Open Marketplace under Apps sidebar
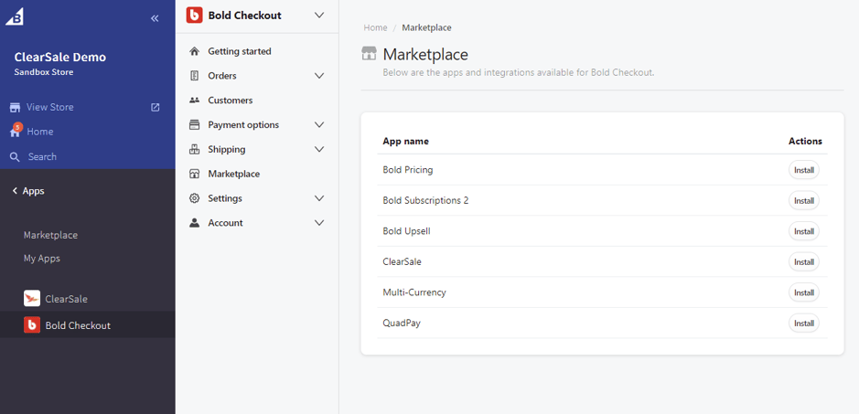The height and width of the screenshot is (414, 859). (x=50, y=235)
